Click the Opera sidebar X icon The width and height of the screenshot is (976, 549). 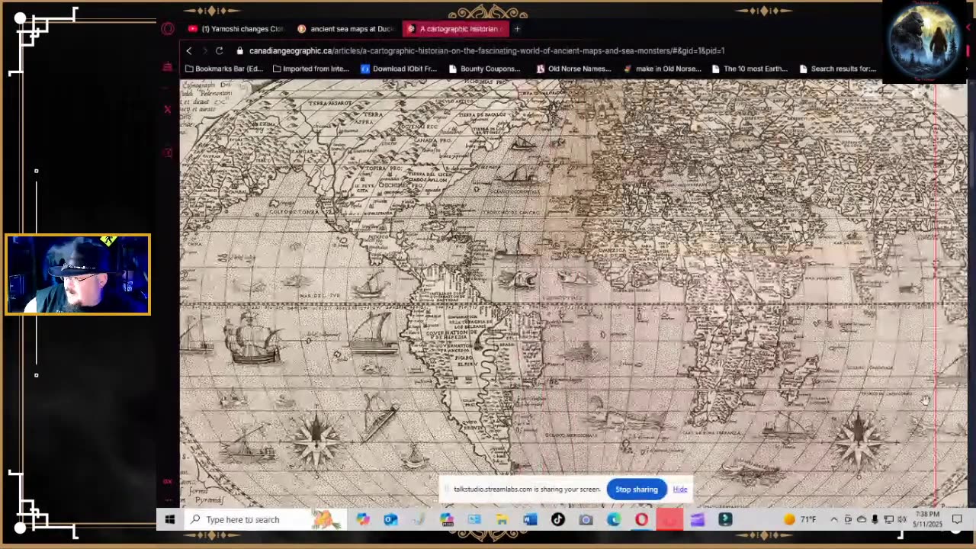[x=168, y=110]
